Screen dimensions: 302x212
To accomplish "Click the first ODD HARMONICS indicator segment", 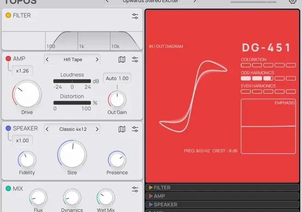I will (246, 78).
